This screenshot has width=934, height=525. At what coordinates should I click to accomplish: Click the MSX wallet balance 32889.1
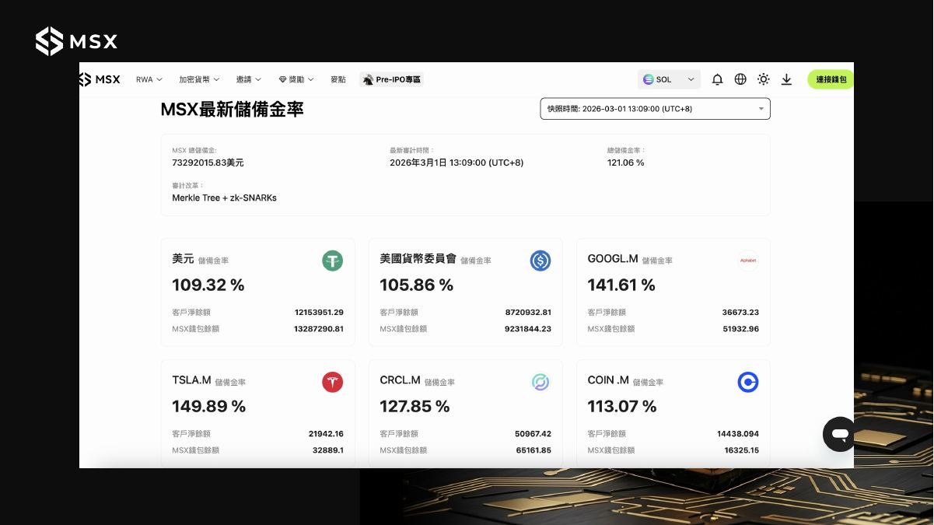tap(328, 450)
